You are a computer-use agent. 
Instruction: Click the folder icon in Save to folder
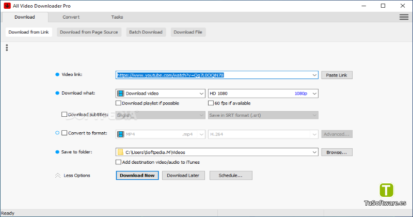click(120, 152)
